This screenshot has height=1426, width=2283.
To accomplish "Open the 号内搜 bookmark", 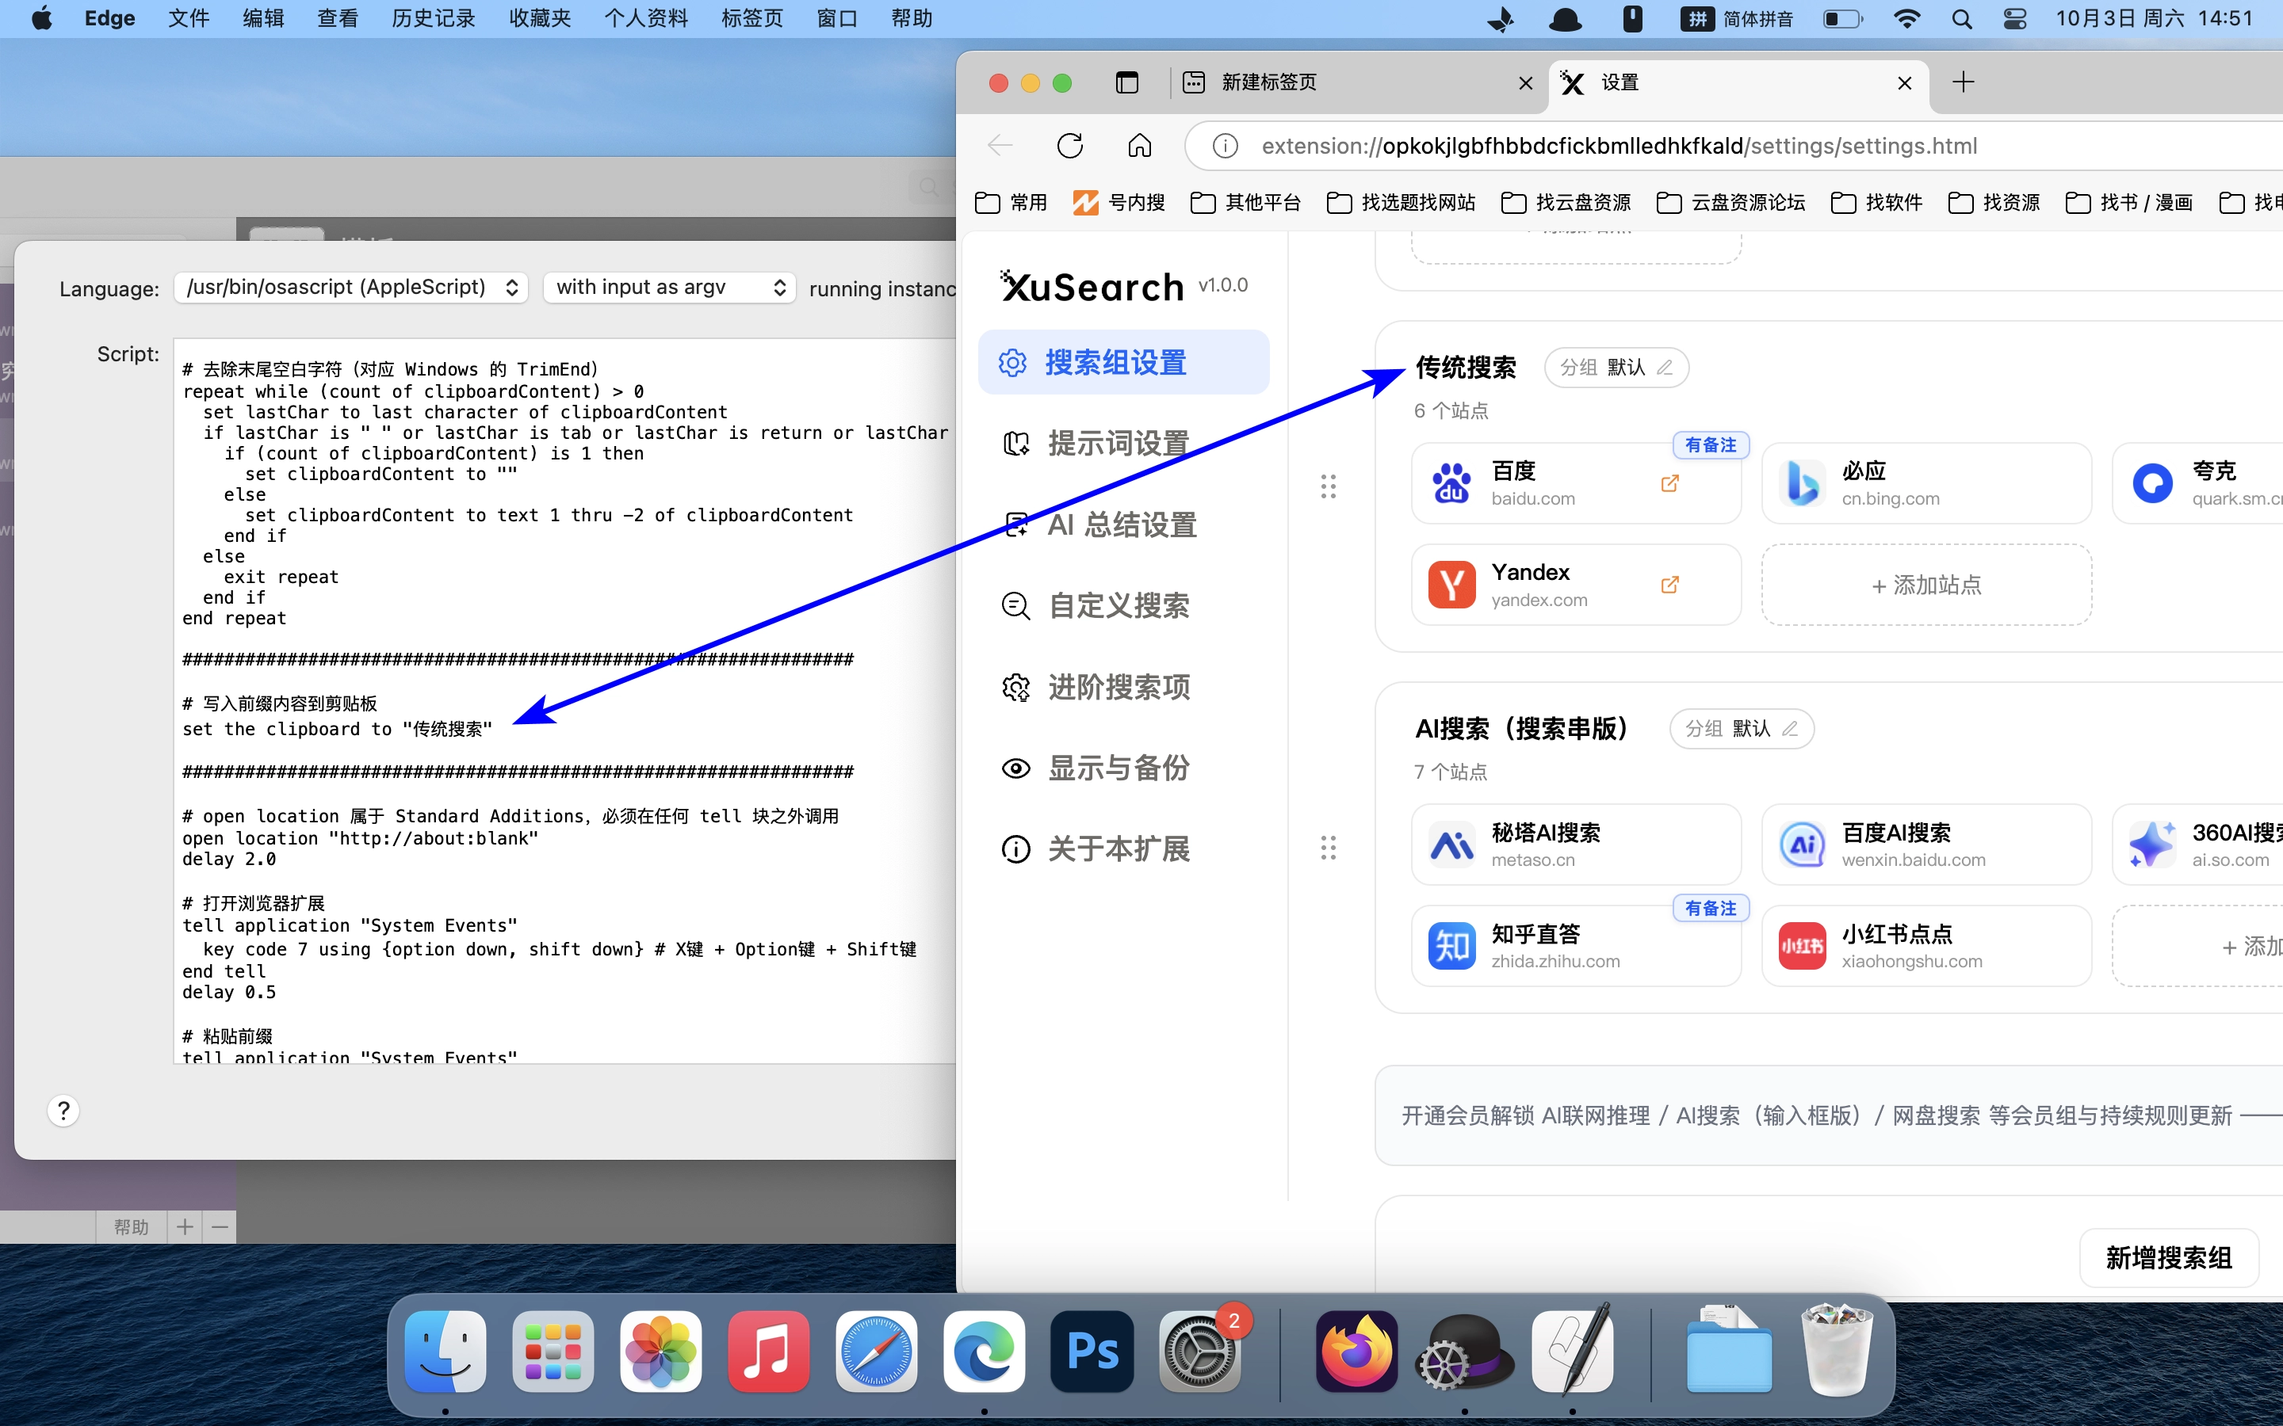I will coord(1119,202).
